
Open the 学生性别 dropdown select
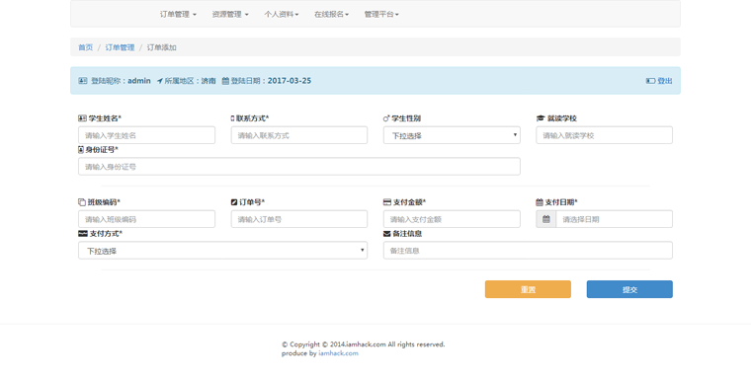click(x=452, y=135)
